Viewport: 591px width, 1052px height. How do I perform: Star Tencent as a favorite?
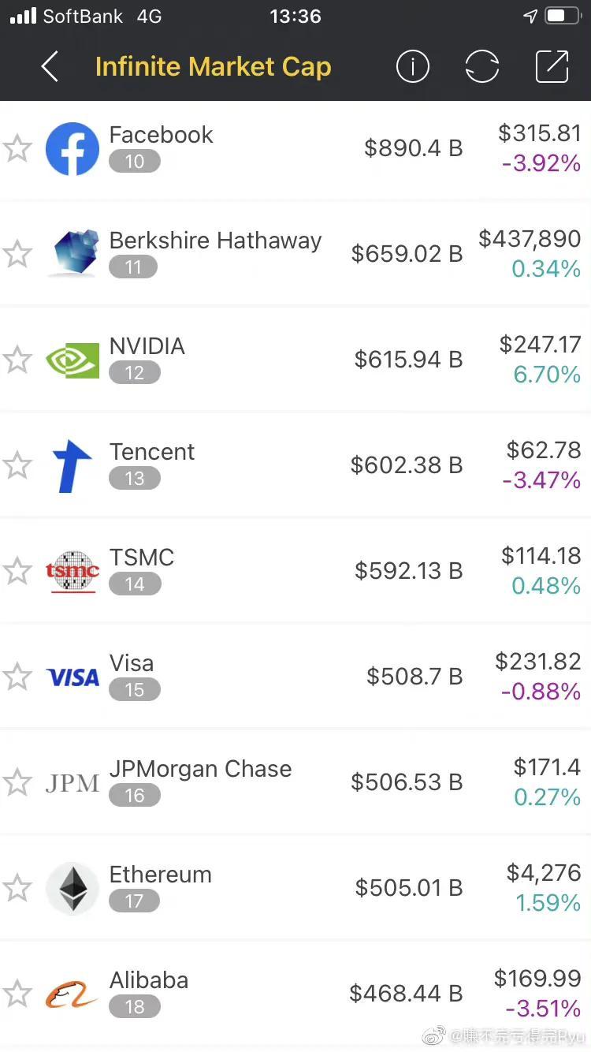pos(17,465)
